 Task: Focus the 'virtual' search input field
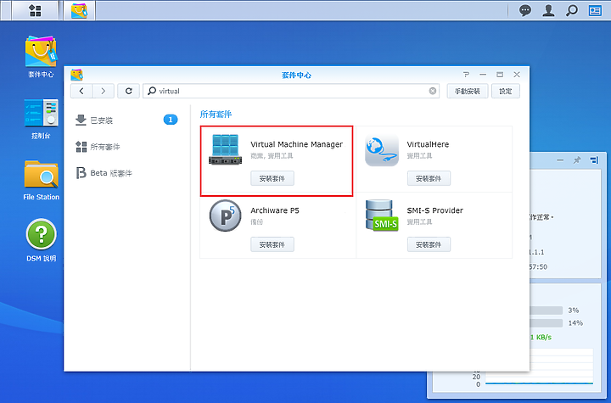click(x=291, y=91)
